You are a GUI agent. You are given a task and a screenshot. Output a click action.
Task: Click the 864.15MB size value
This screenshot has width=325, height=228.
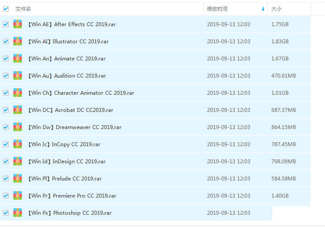[283, 127]
